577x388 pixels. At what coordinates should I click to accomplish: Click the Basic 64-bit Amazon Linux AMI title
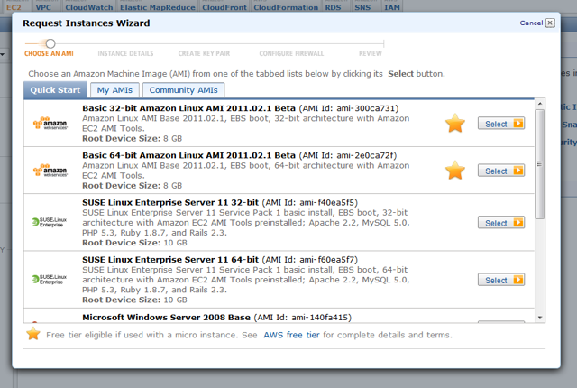click(x=188, y=155)
